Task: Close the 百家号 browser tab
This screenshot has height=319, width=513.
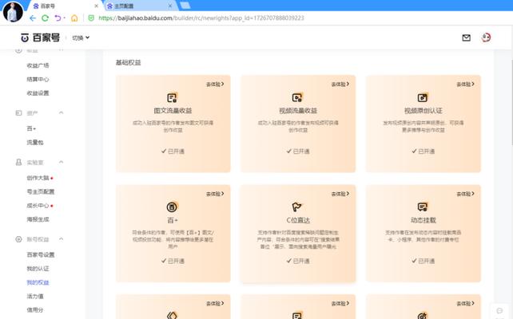Action: click(96, 6)
